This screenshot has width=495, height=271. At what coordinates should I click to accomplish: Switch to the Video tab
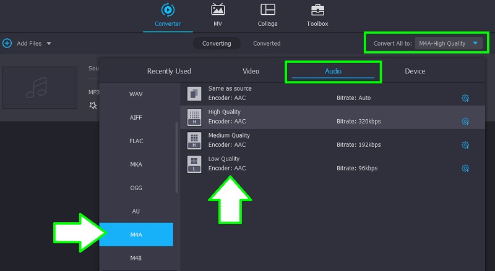tap(251, 71)
